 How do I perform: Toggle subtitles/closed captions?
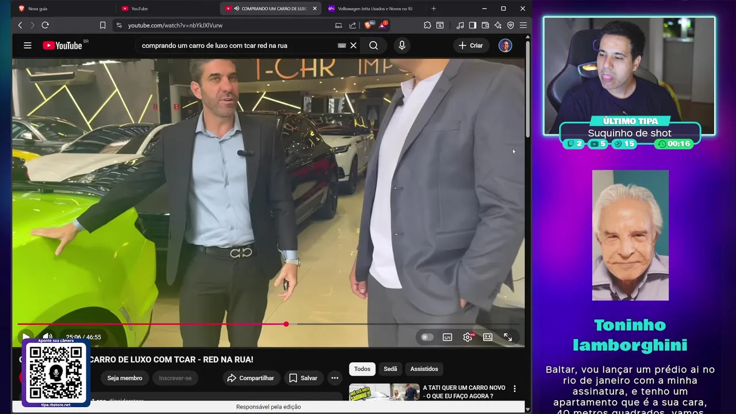447,338
